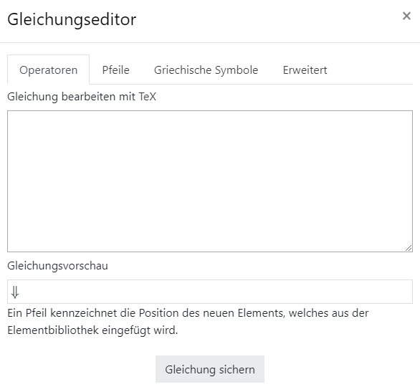
Task: Click inside the Gleichungsvorschau preview box
Action: point(210,292)
